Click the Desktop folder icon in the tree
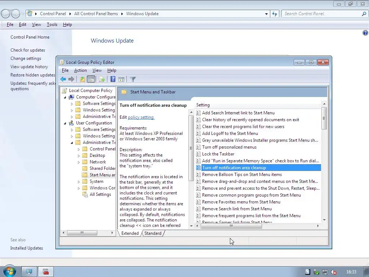369x277 pixels. click(85, 155)
